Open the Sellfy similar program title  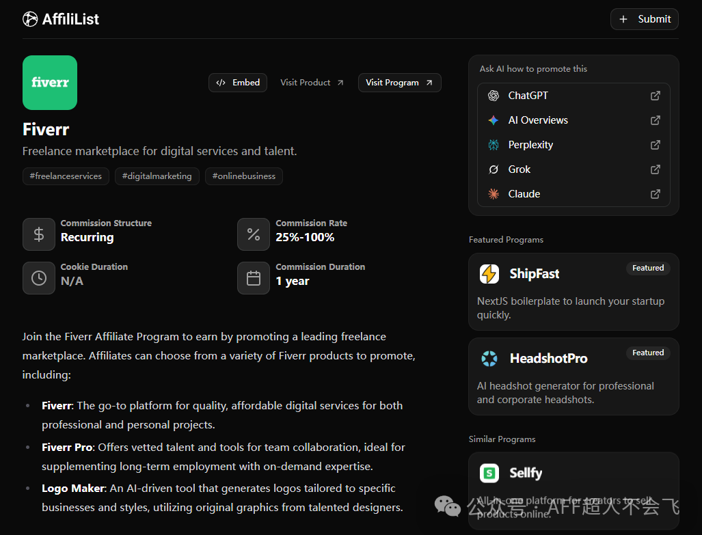click(526, 473)
